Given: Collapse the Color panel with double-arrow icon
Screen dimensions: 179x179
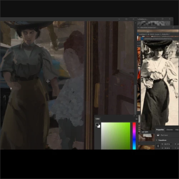Looking at the screenshot, I should 134,116.
